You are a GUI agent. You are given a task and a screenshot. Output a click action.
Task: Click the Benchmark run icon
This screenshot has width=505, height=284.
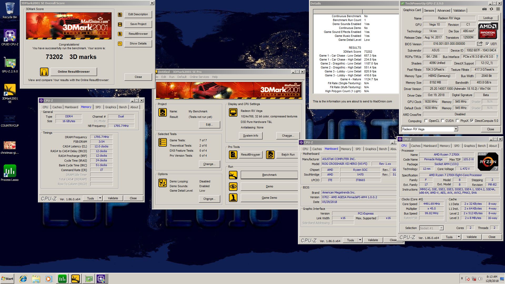coord(233,175)
